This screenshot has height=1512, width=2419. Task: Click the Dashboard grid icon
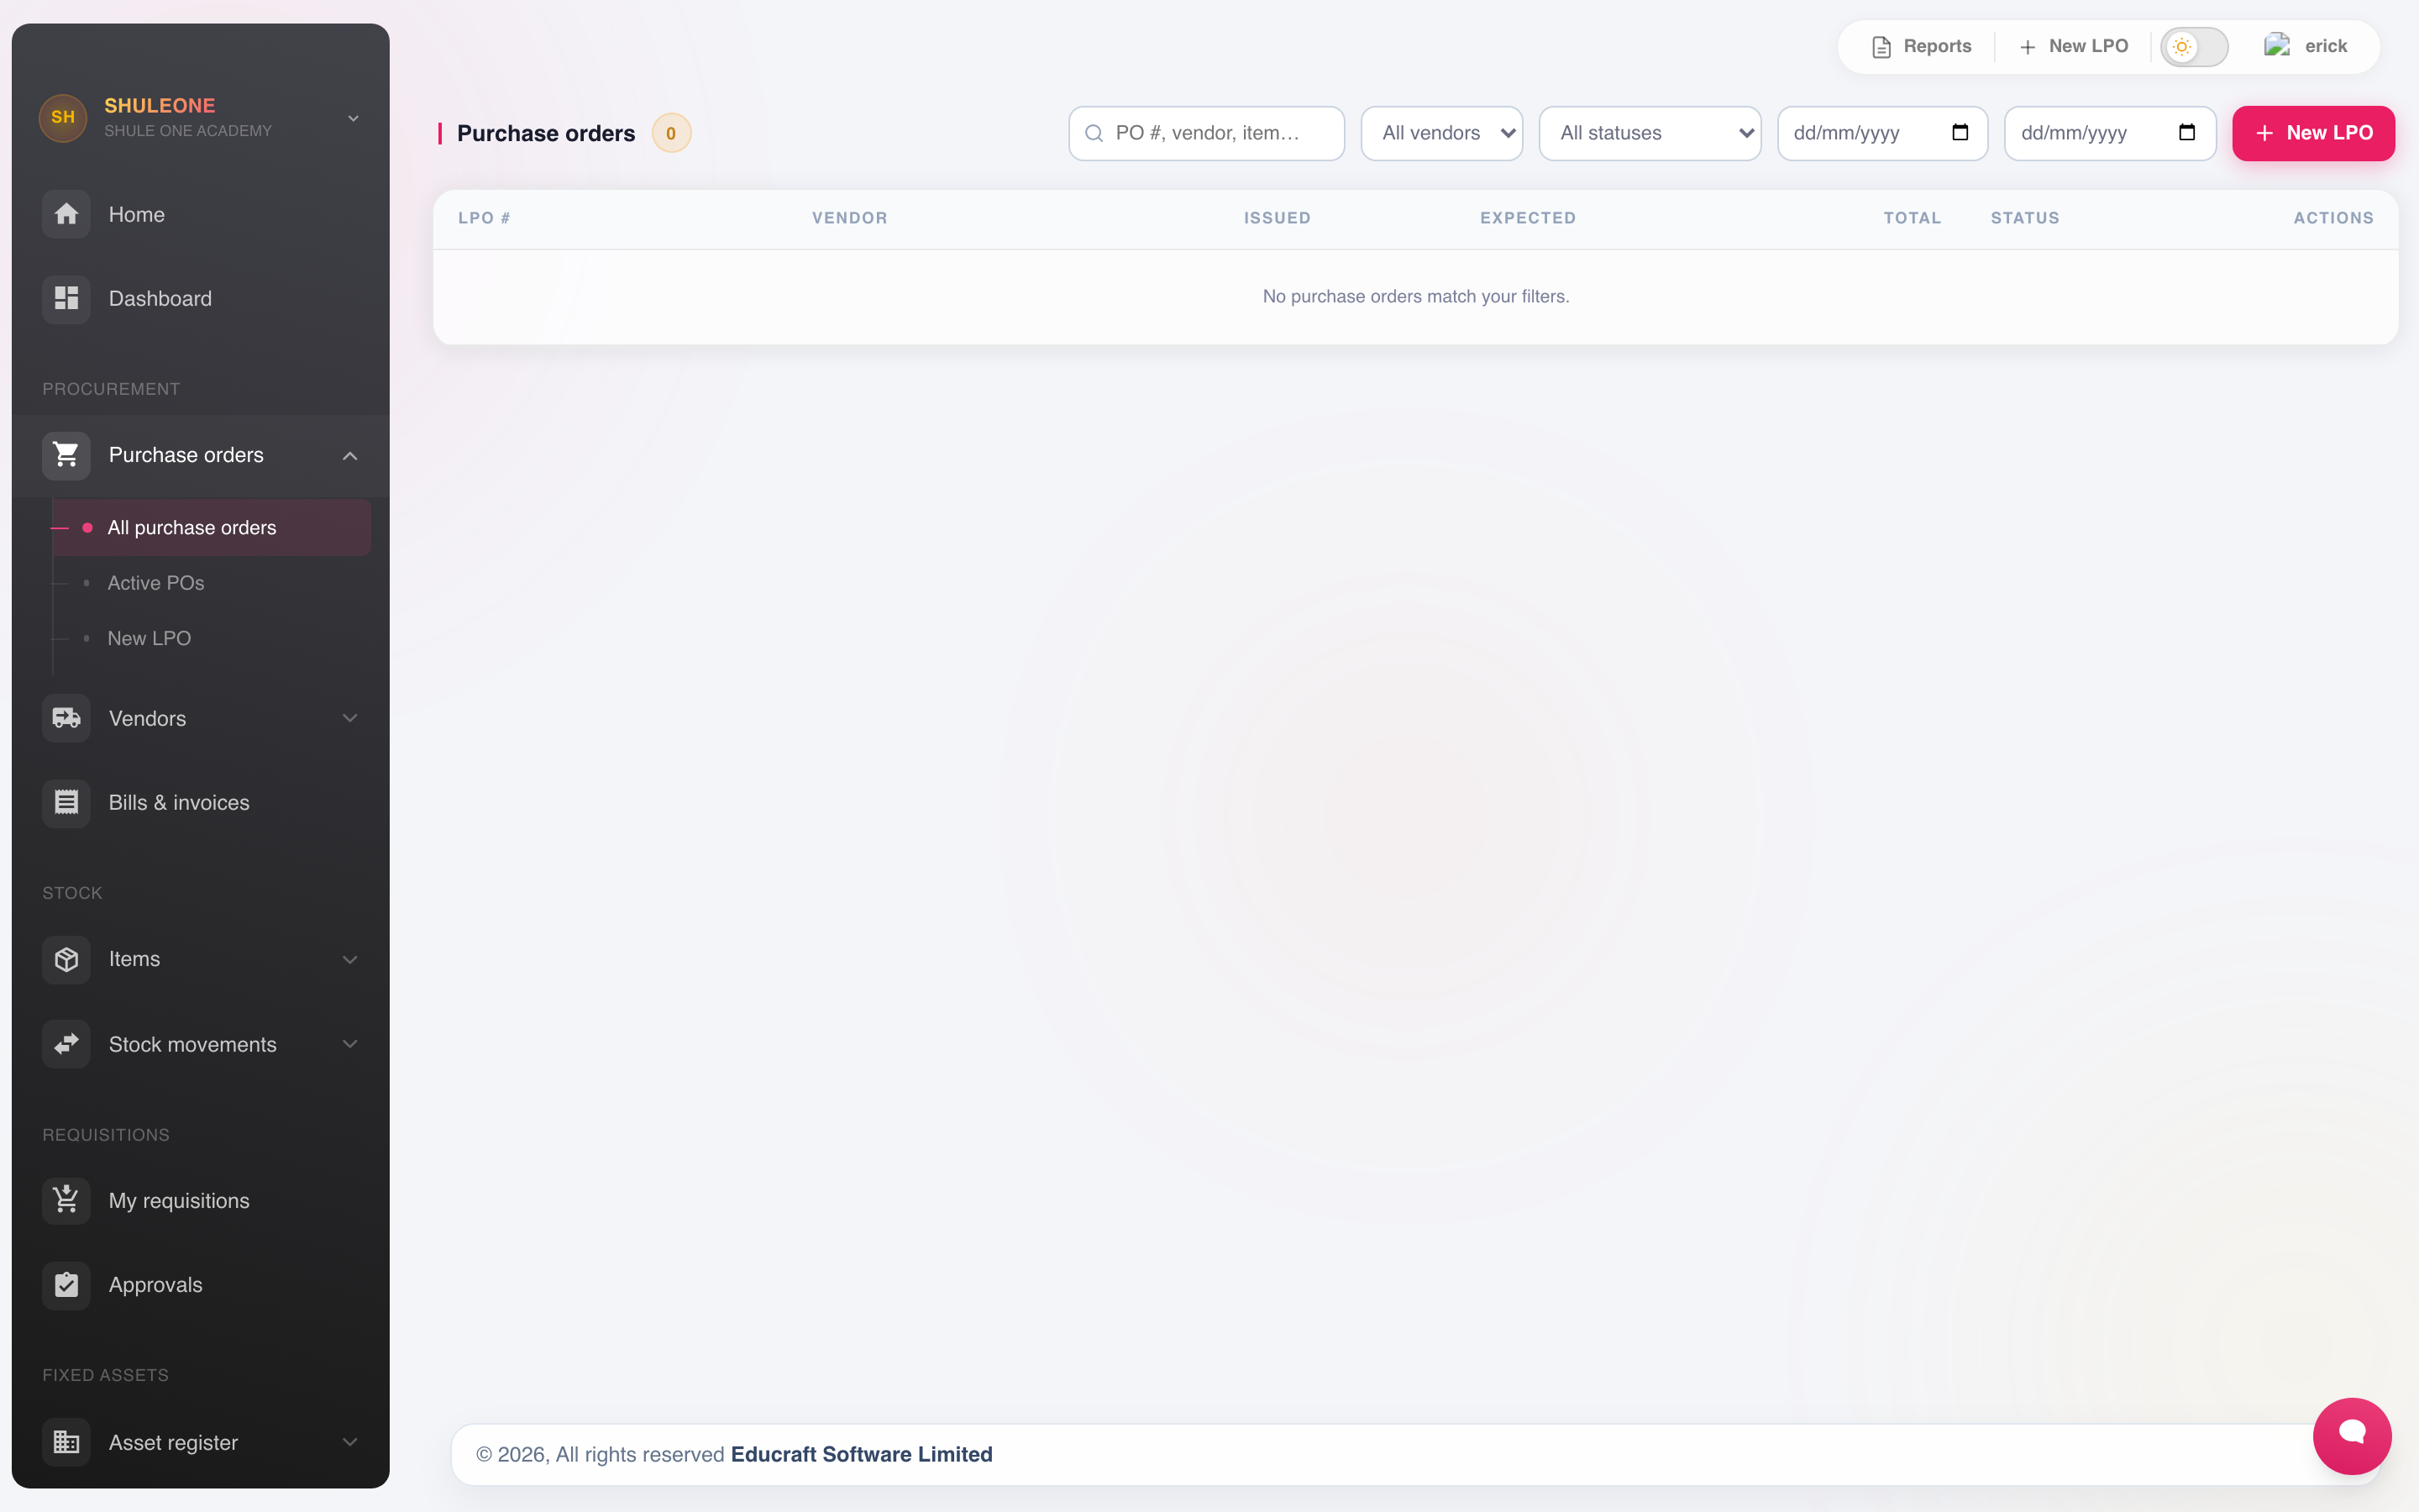[x=66, y=298]
